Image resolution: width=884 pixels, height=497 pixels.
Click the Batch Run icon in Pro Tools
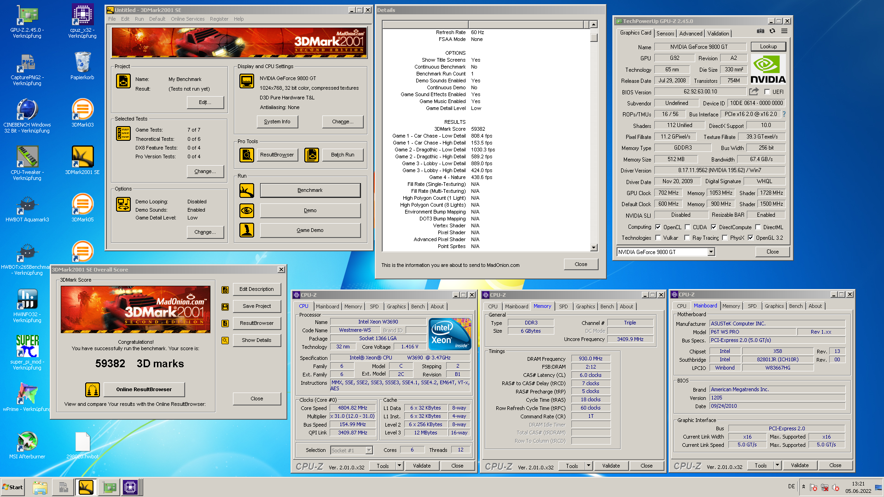click(x=312, y=155)
